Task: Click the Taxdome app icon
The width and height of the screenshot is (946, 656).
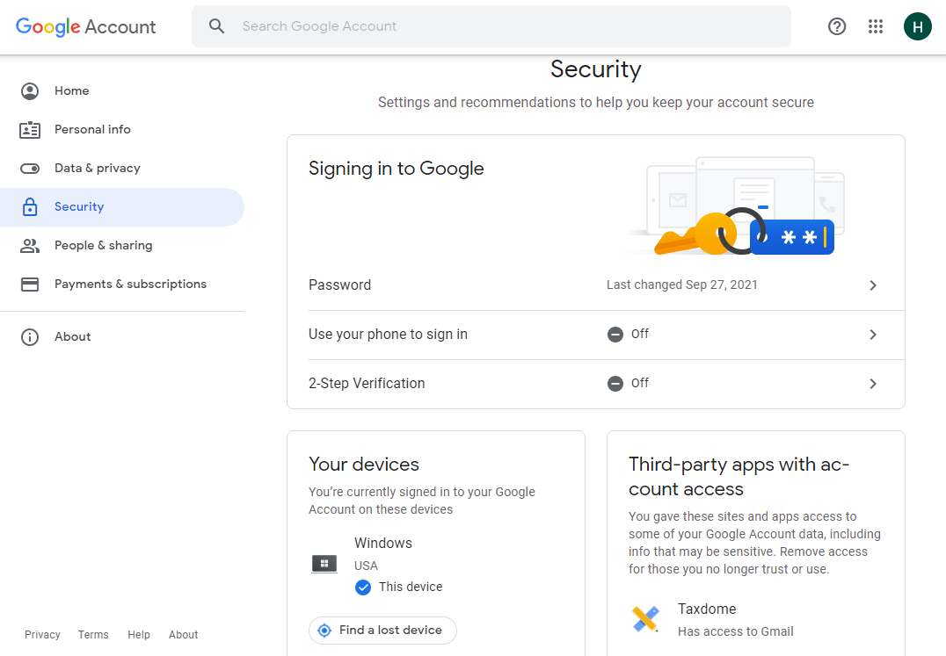Action: pyautogui.click(x=646, y=619)
